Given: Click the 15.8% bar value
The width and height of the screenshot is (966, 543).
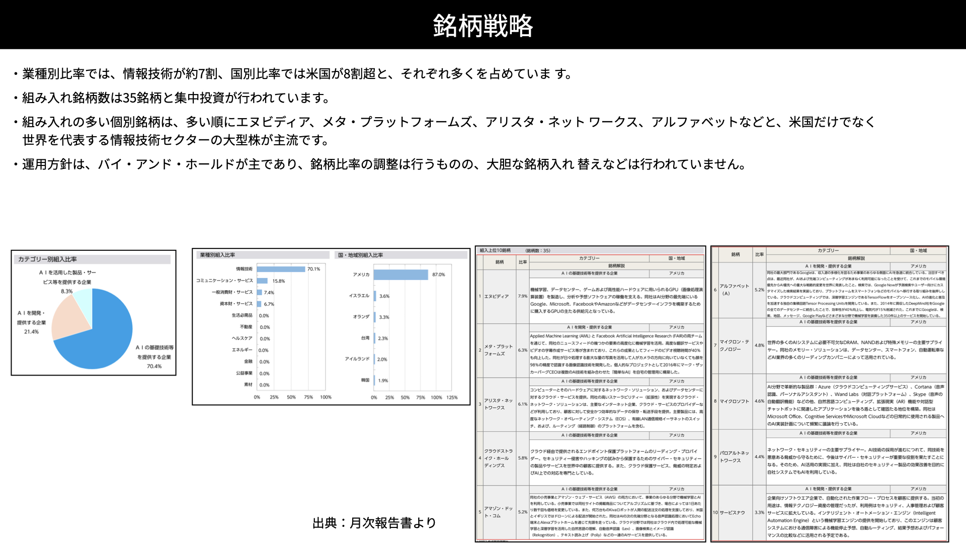Looking at the screenshot, I should tap(279, 282).
